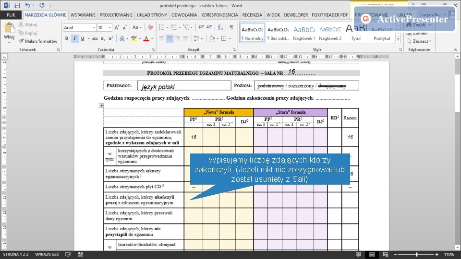Switch to Read Mode view in status bar
Image resolution: width=461 pixels, height=259 pixels.
coord(358,255)
